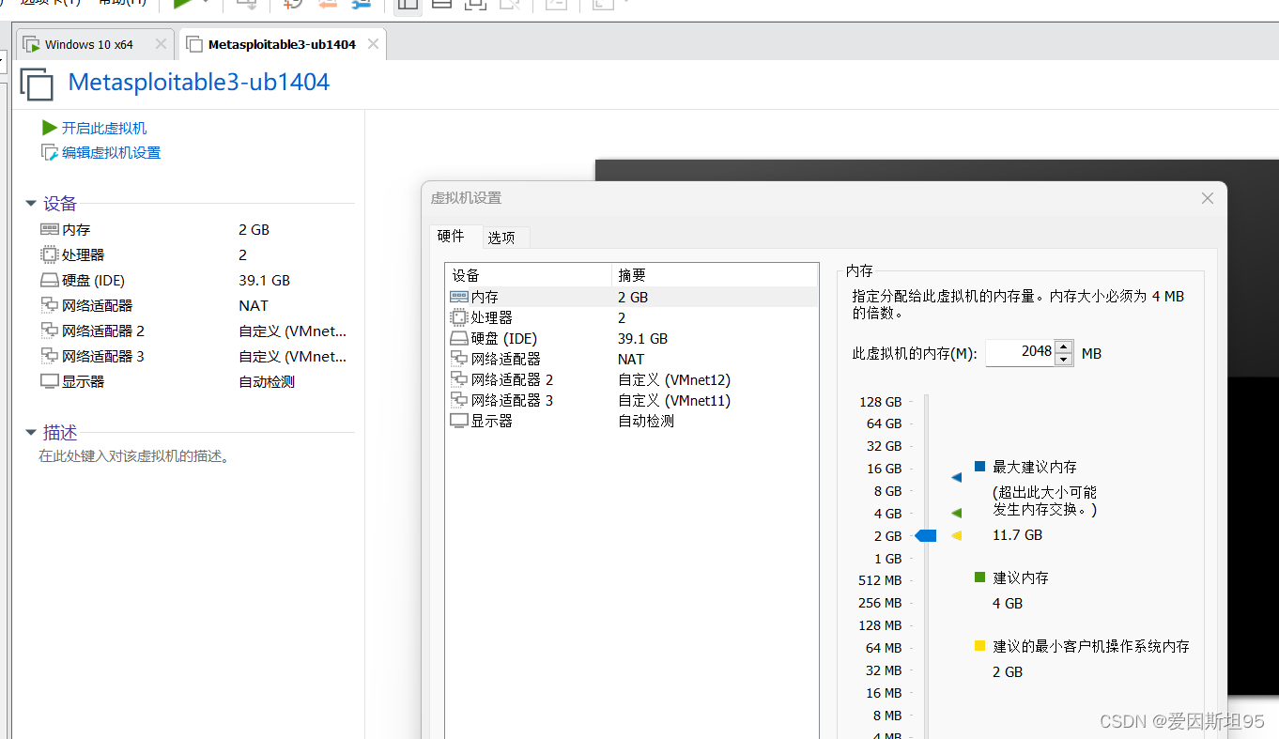This screenshot has width=1279, height=739.
Task: Click the 64 MB slider label
Action: (x=884, y=648)
